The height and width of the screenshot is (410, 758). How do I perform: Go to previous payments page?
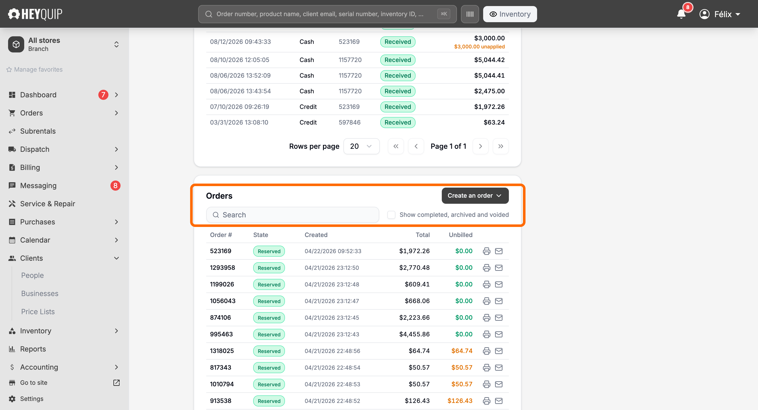[x=416, y=146]
